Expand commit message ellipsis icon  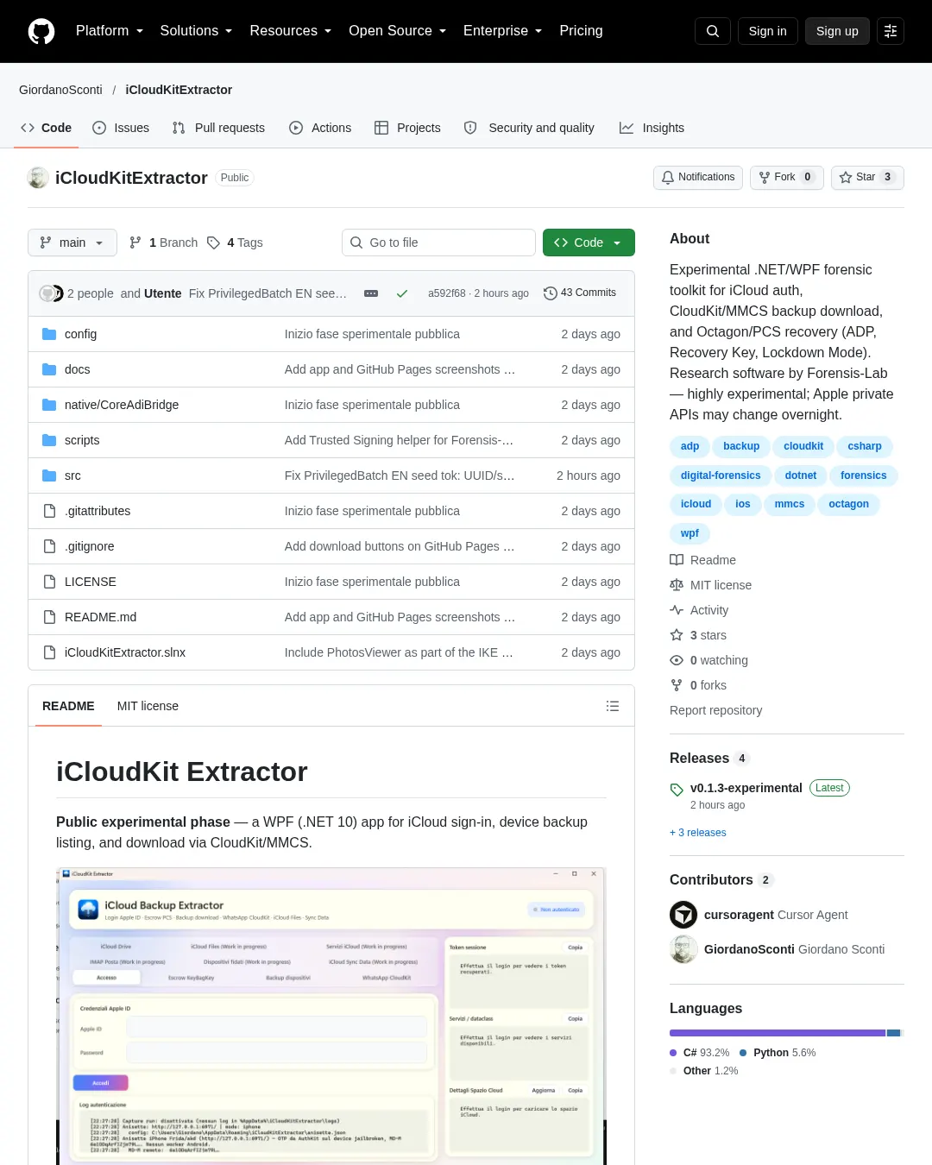[371, 293]
